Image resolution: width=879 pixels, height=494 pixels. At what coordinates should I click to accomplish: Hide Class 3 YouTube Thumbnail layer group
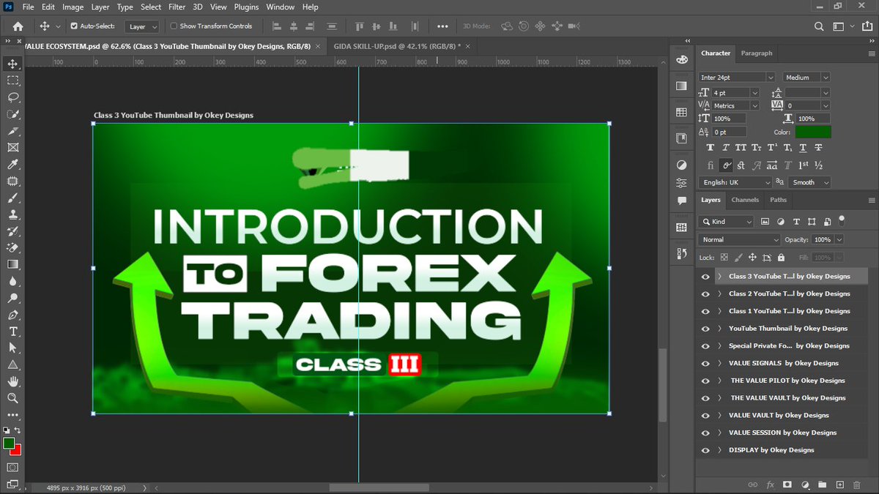click(705, 277)
